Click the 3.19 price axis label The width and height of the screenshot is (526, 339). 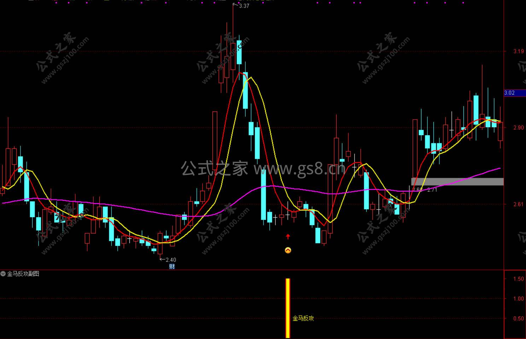[x=519, y=52]
